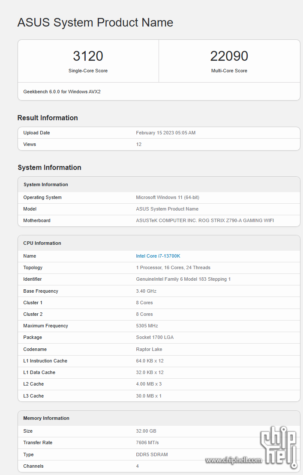Click the maximum frequency 5305 MHz value
Image resolution: width=303 pixels, height=475 pixels.
[x=147, y=326]
